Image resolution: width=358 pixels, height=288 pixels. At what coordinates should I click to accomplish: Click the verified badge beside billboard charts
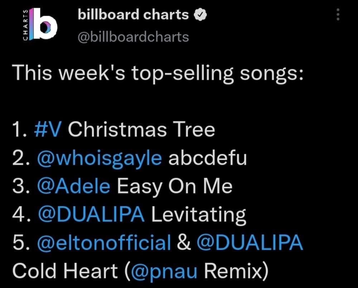point(200,15)
